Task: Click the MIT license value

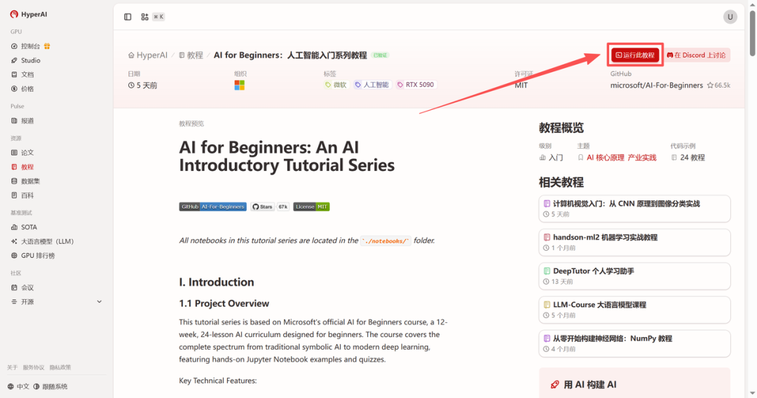Action: click(521, 85)
